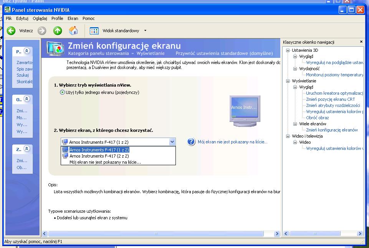This screenshot has width=369, height=248.
Task: Click the Spis zaw sidebar link
Action: [24, 69]
